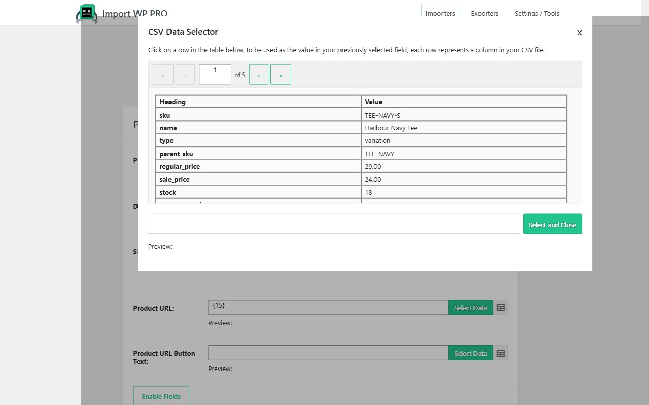
Task: Select the type row heading
Action: click(x=258, y=140)
